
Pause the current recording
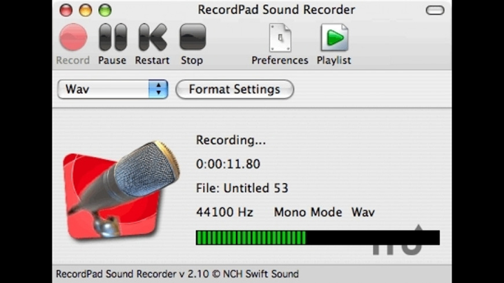(112, 38)
